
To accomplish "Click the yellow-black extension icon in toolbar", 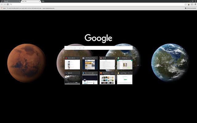I will tap(189, 4).
